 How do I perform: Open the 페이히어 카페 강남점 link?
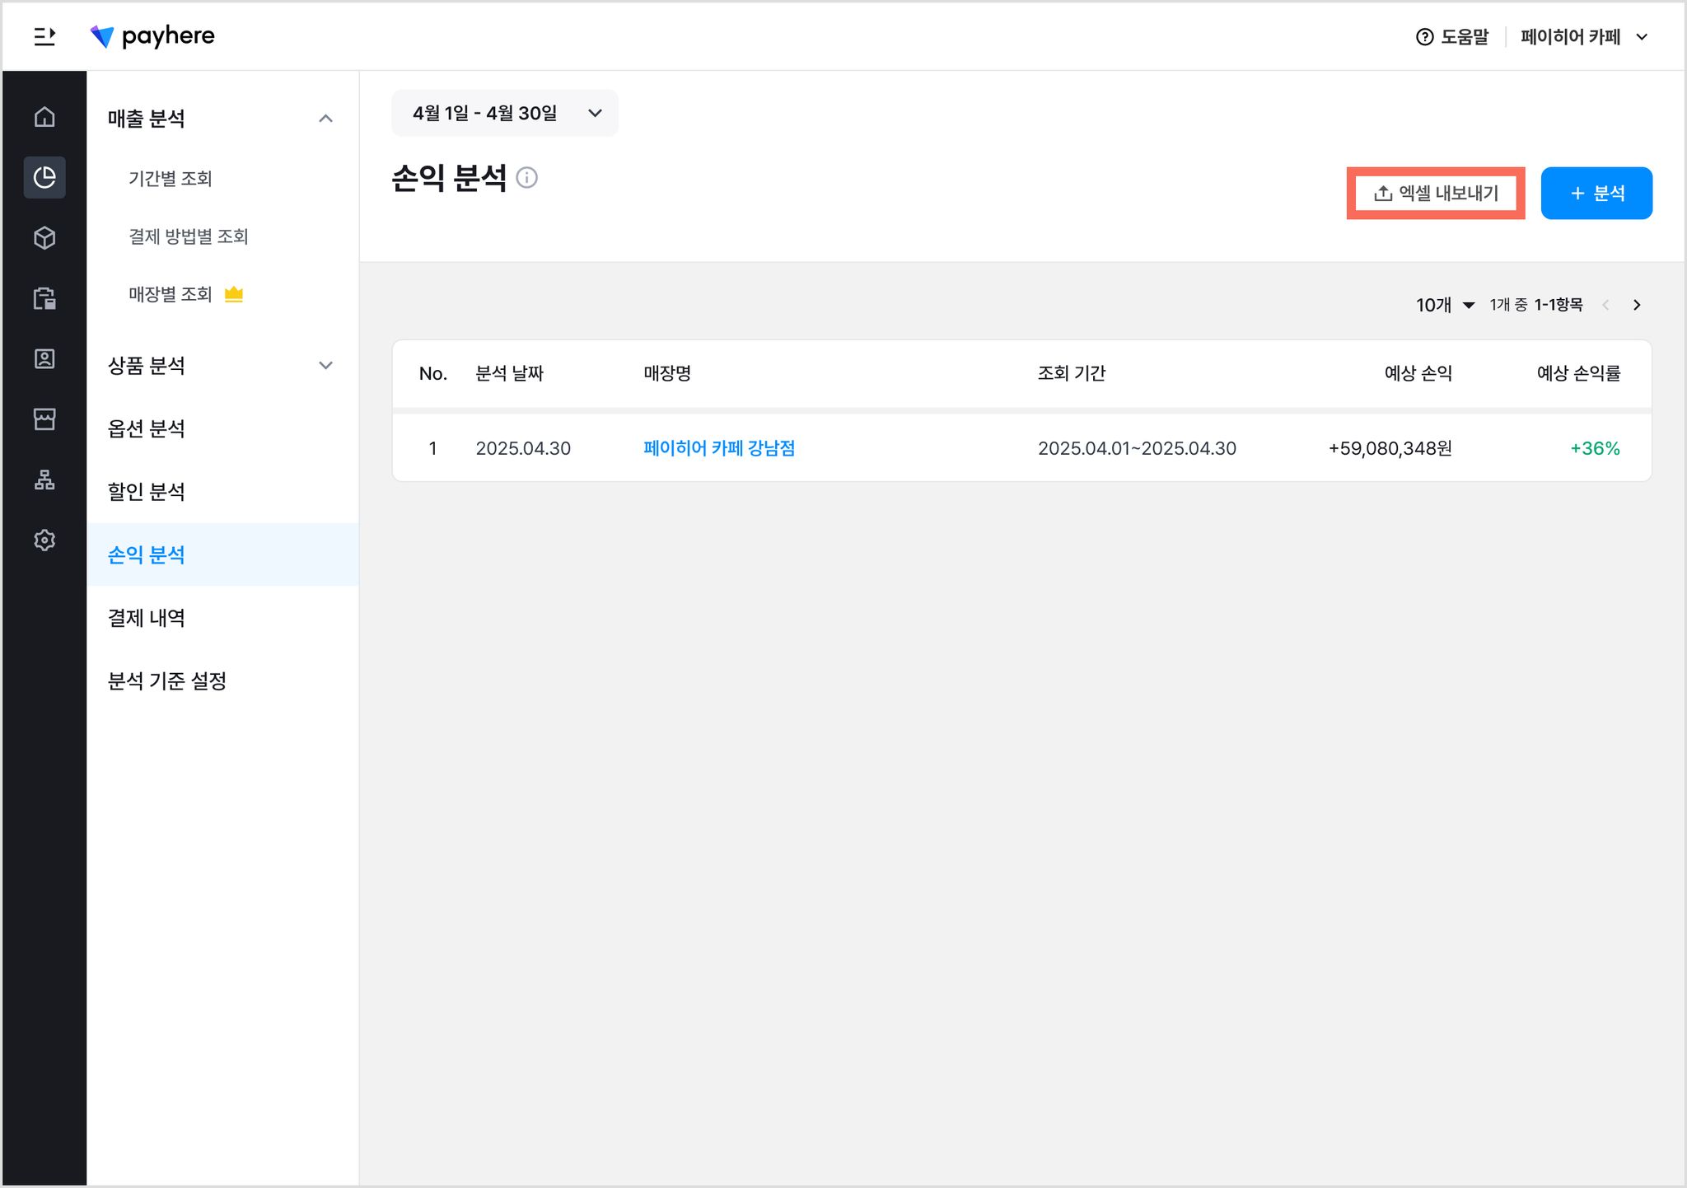pyautogui.click(x=719, y=448)
